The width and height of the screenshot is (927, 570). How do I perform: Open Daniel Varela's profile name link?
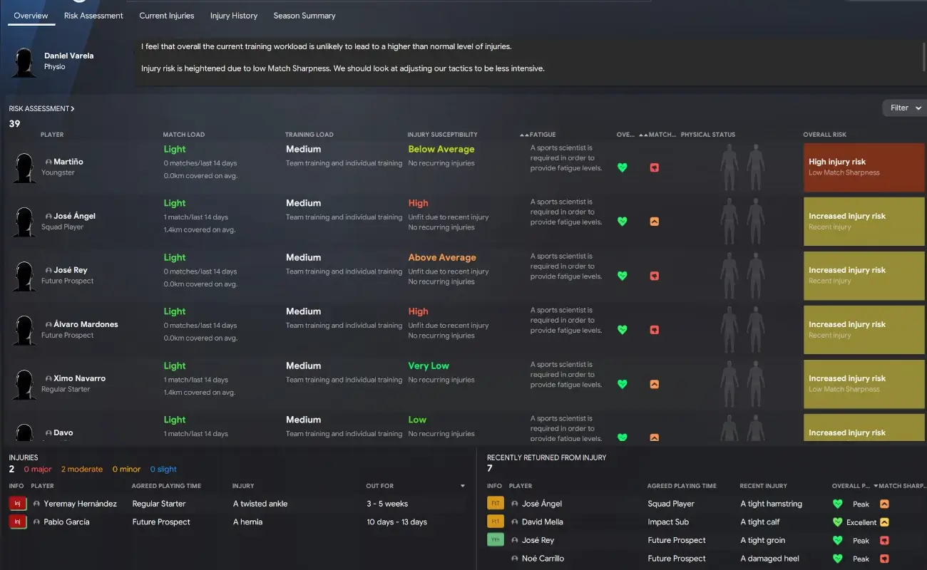[68, 56]
